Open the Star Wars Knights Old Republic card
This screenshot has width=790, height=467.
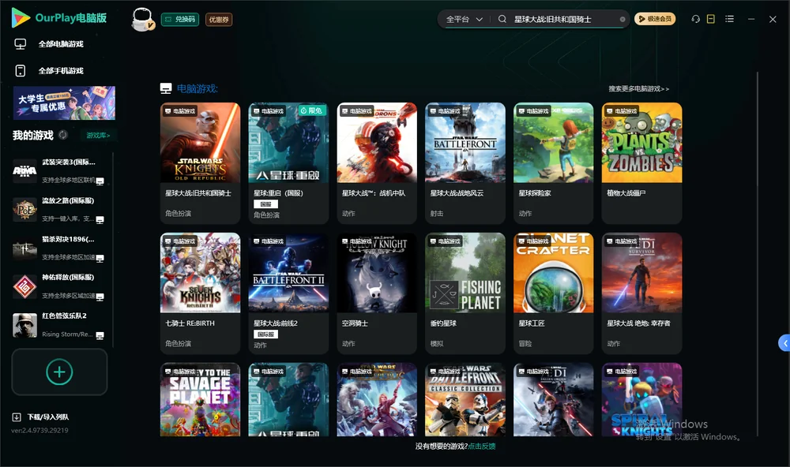(200, 163)
